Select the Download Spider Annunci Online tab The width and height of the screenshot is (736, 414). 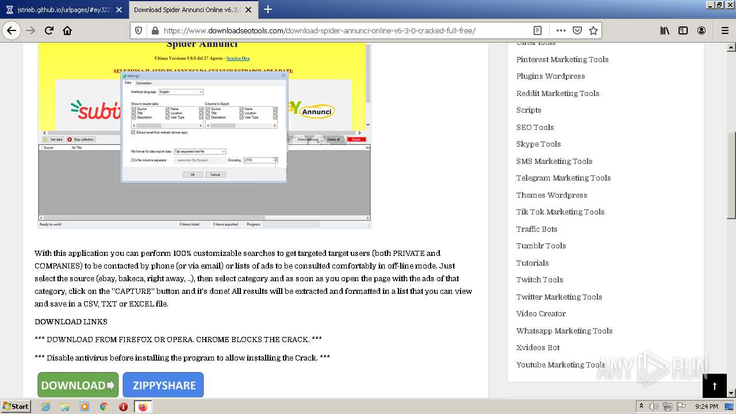(193, 10)
